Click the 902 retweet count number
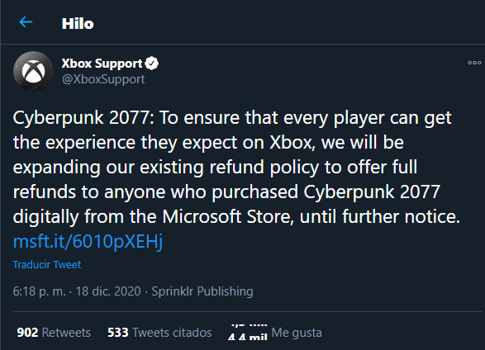This screenshot has width=485, height=350. pos(27,333)
